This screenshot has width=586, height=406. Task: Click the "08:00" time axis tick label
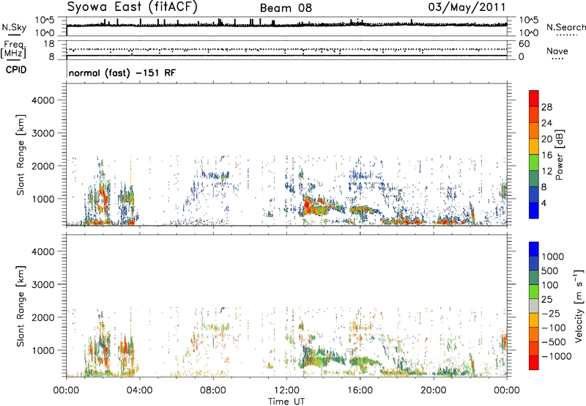(213, 391)
